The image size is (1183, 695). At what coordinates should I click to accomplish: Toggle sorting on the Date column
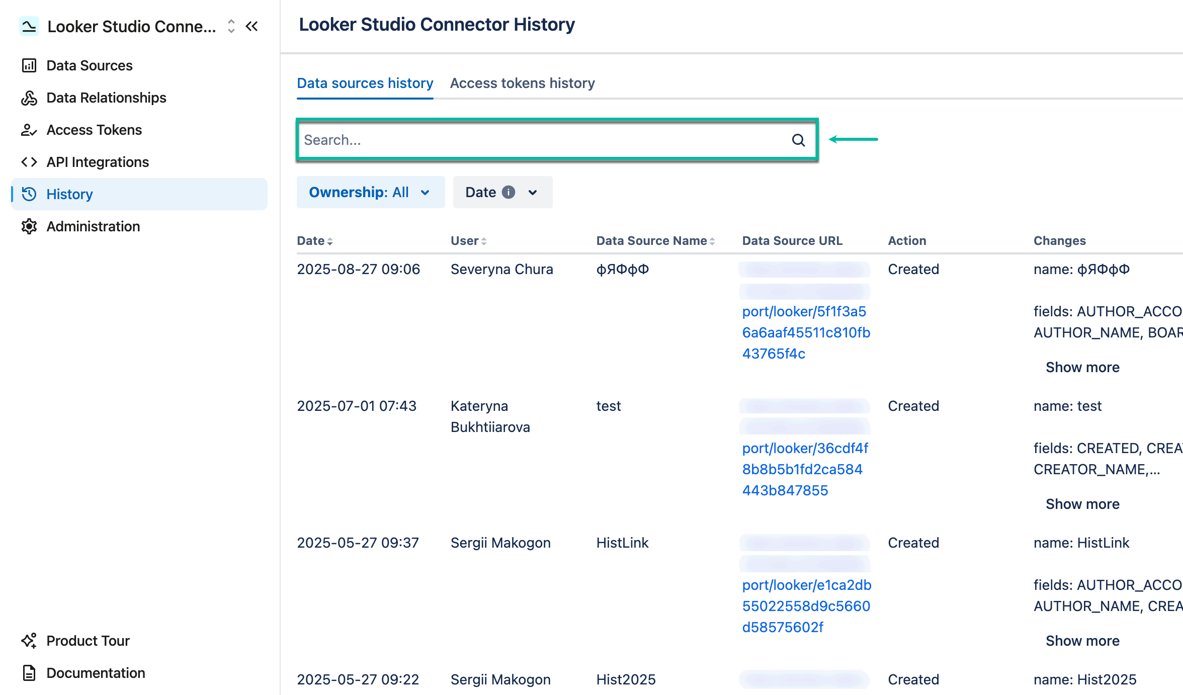pyautogui.click(x=330, y=241)
